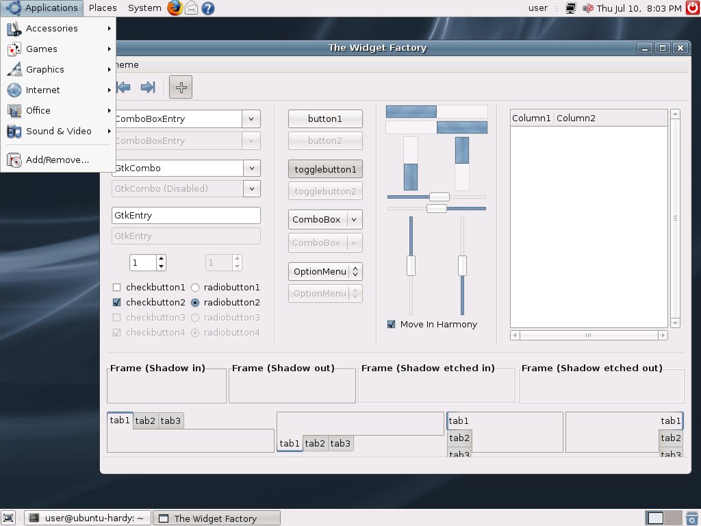Increase the enabled spin button value
The width and height of the screenshot is (701, 526).
(161, 258)
